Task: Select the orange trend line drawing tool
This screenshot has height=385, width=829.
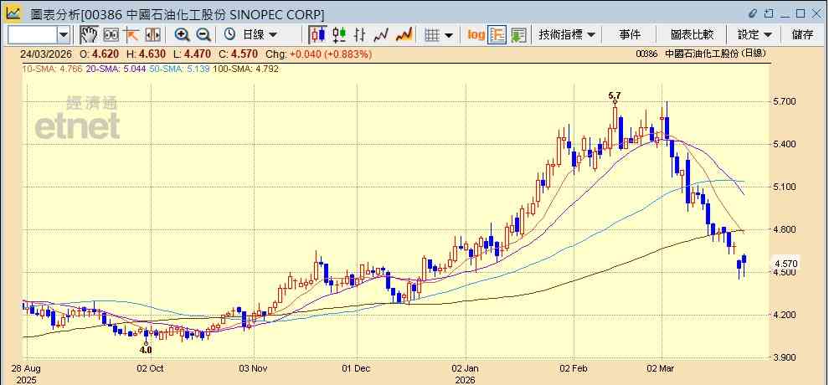Action: [x=131, y=35]
